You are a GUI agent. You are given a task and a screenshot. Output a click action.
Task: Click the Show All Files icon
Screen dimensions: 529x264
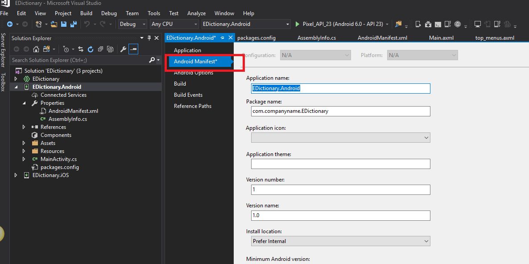click(110, 49)
